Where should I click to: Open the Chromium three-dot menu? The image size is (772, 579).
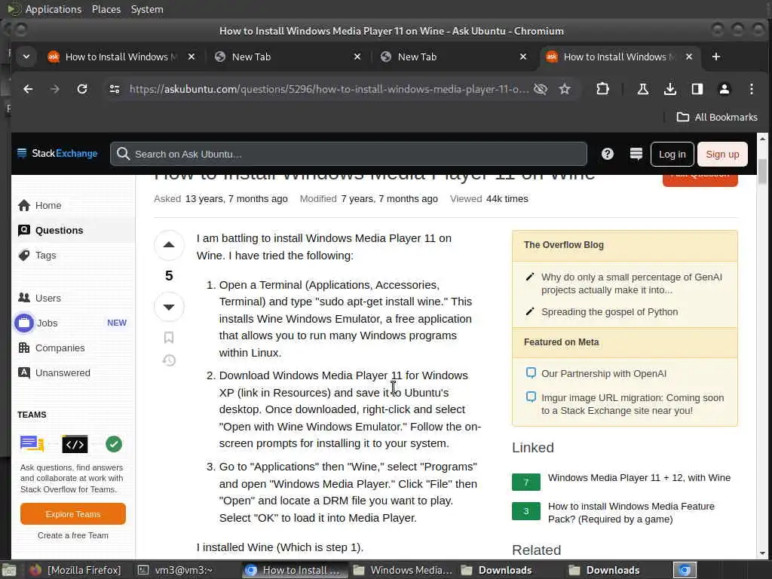click(752, 89)
